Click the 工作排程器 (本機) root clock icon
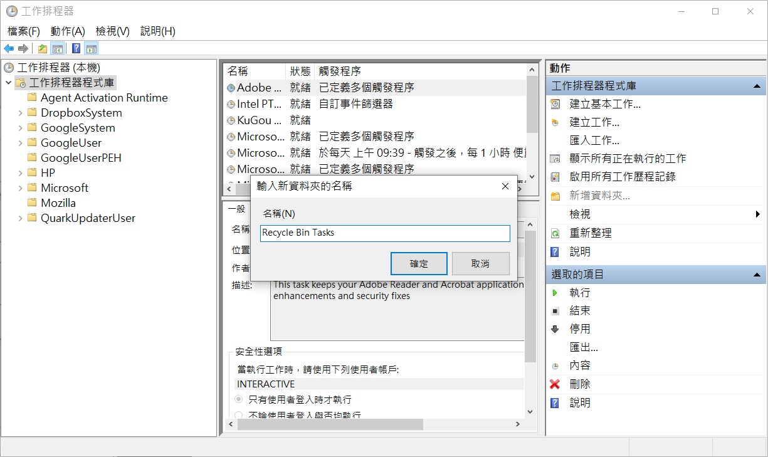The height and width of the screenshot is (457, 768). coord(9,68)
